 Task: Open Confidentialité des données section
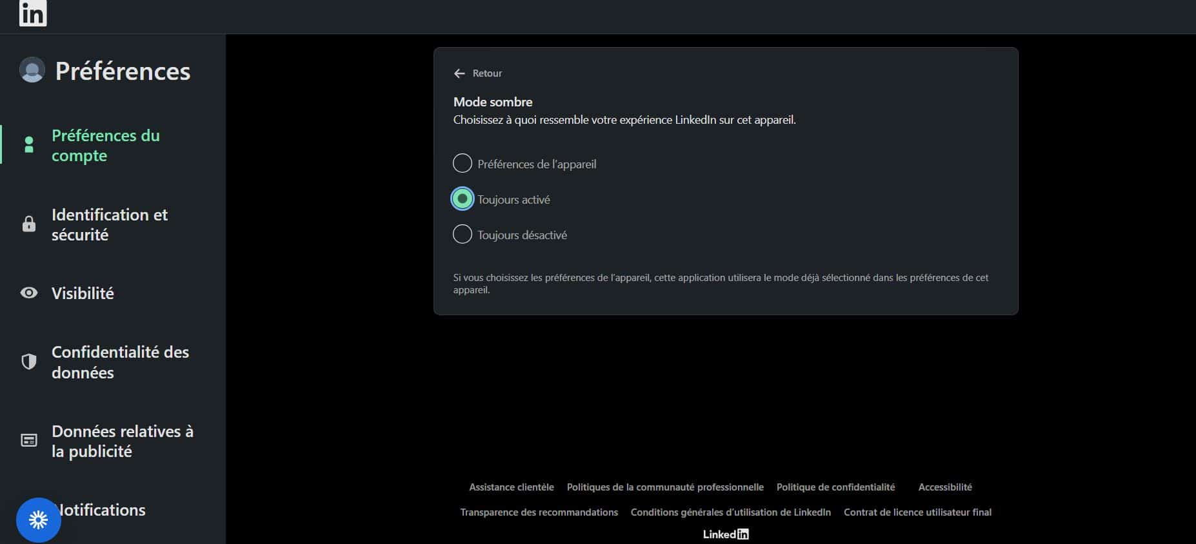click(120, 362)
